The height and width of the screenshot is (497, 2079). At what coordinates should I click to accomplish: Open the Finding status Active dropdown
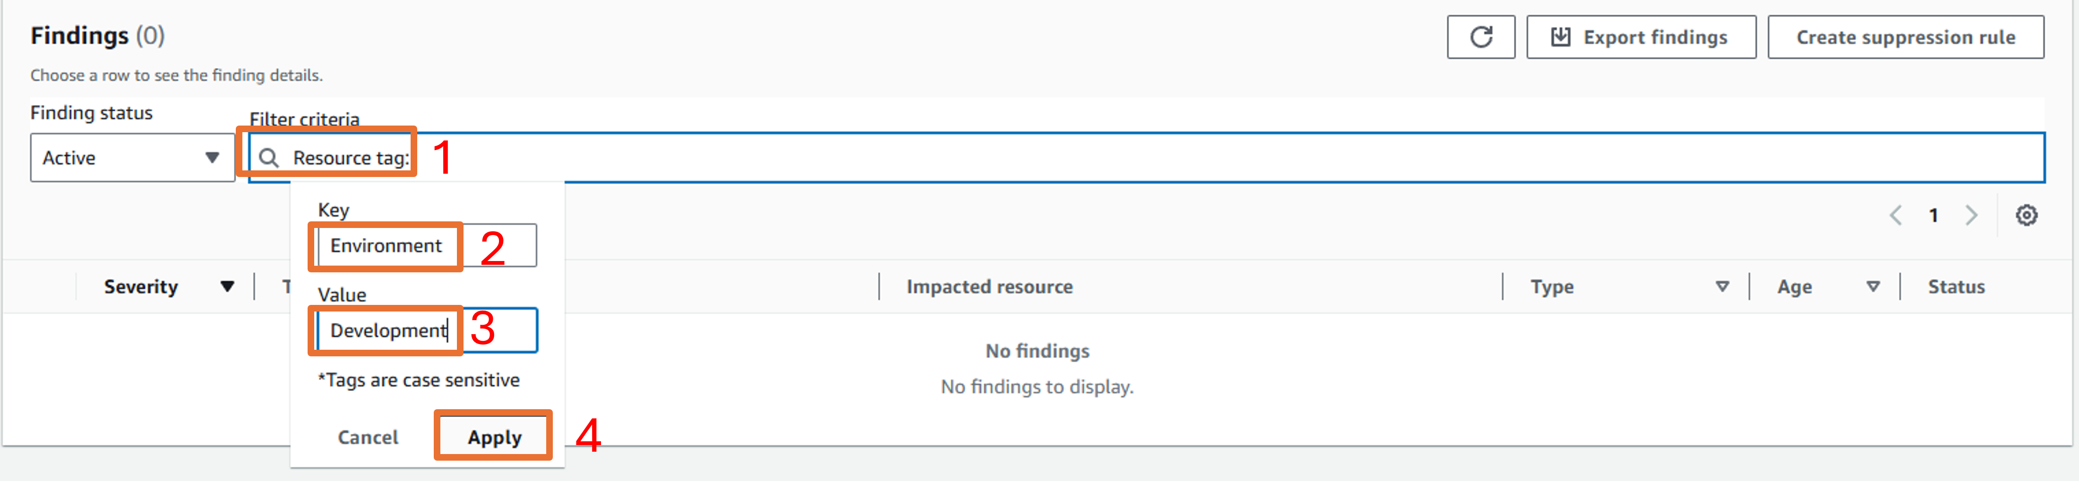[132, 158]
